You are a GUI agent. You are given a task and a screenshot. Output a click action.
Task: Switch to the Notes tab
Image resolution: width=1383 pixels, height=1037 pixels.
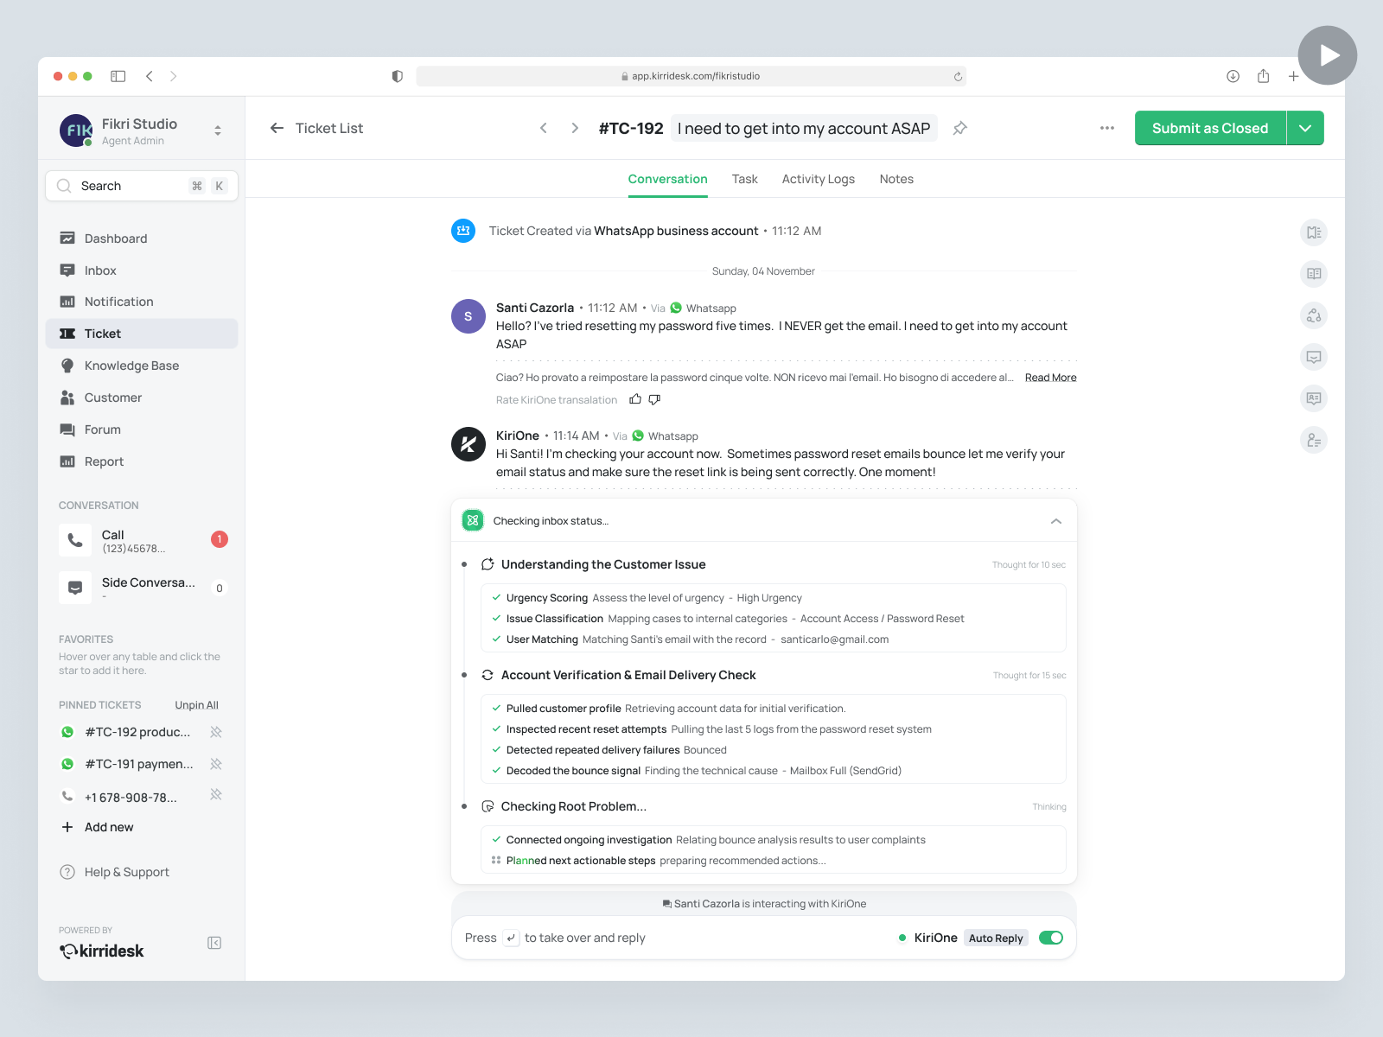coord(896,179)
